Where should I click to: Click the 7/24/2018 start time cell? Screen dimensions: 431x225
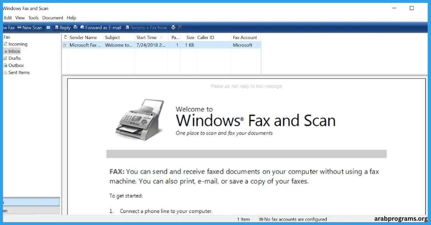151,45
